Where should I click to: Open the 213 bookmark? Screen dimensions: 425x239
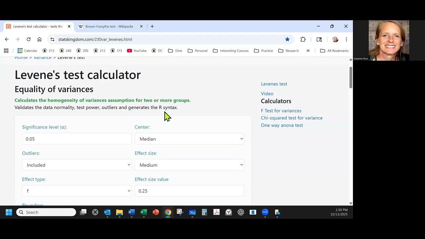[48, 51]
